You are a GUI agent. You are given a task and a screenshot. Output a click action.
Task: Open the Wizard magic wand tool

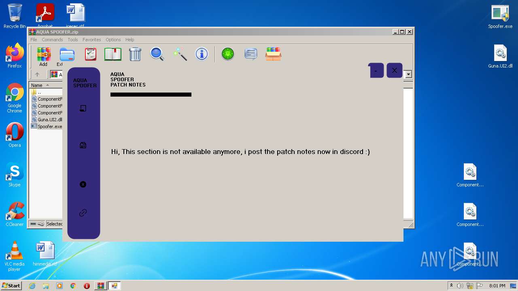coord(180,54)
